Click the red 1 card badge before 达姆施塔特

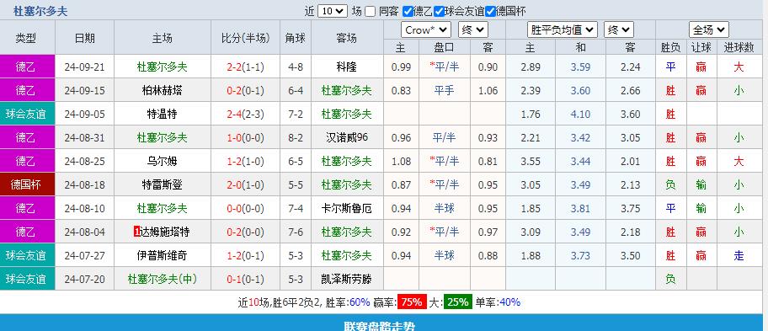click(x=136, y=232)
